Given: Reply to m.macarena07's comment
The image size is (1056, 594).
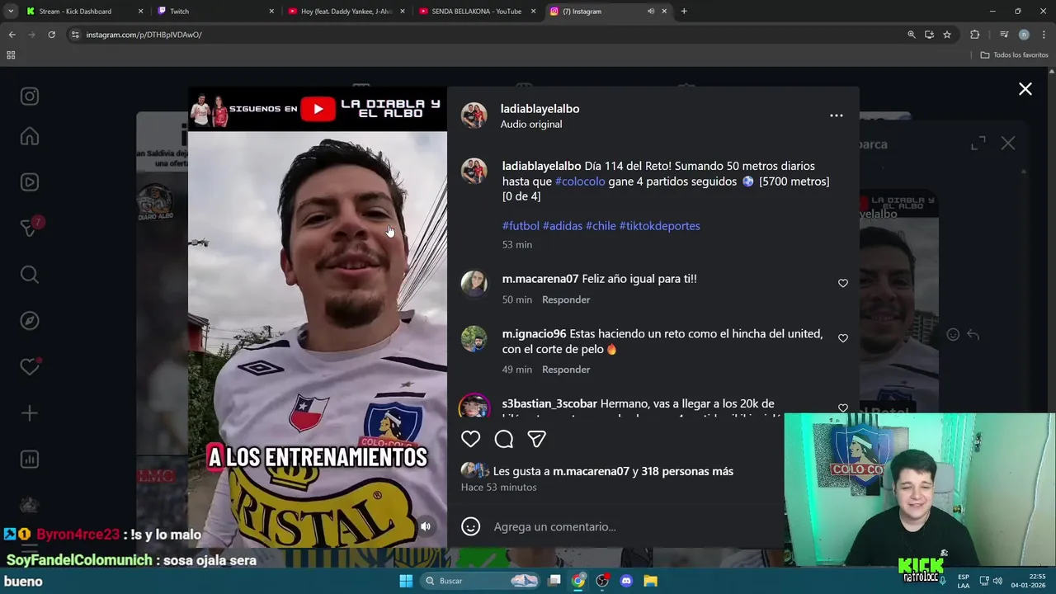Looking at the screenshot, I should 566,299.
